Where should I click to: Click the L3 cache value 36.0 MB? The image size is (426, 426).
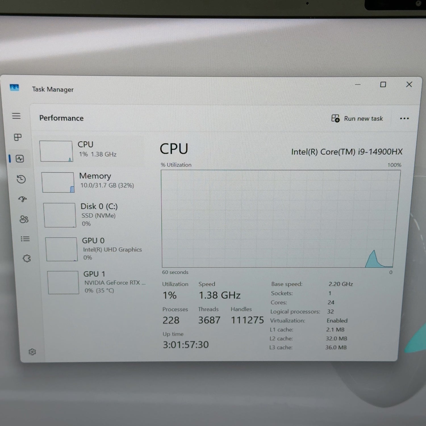(336, 347)
